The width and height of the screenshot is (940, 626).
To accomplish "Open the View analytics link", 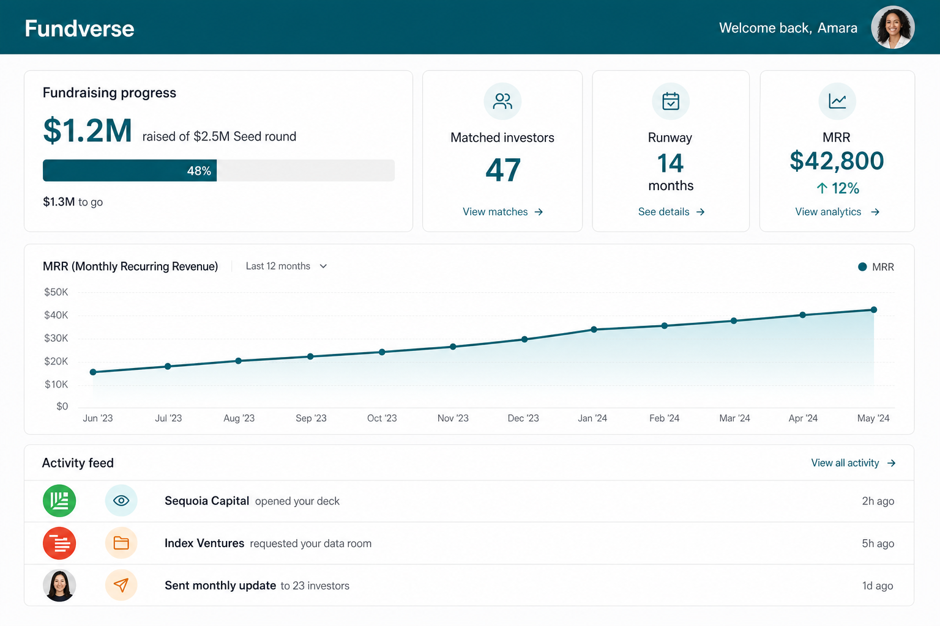I will [837, 212].
